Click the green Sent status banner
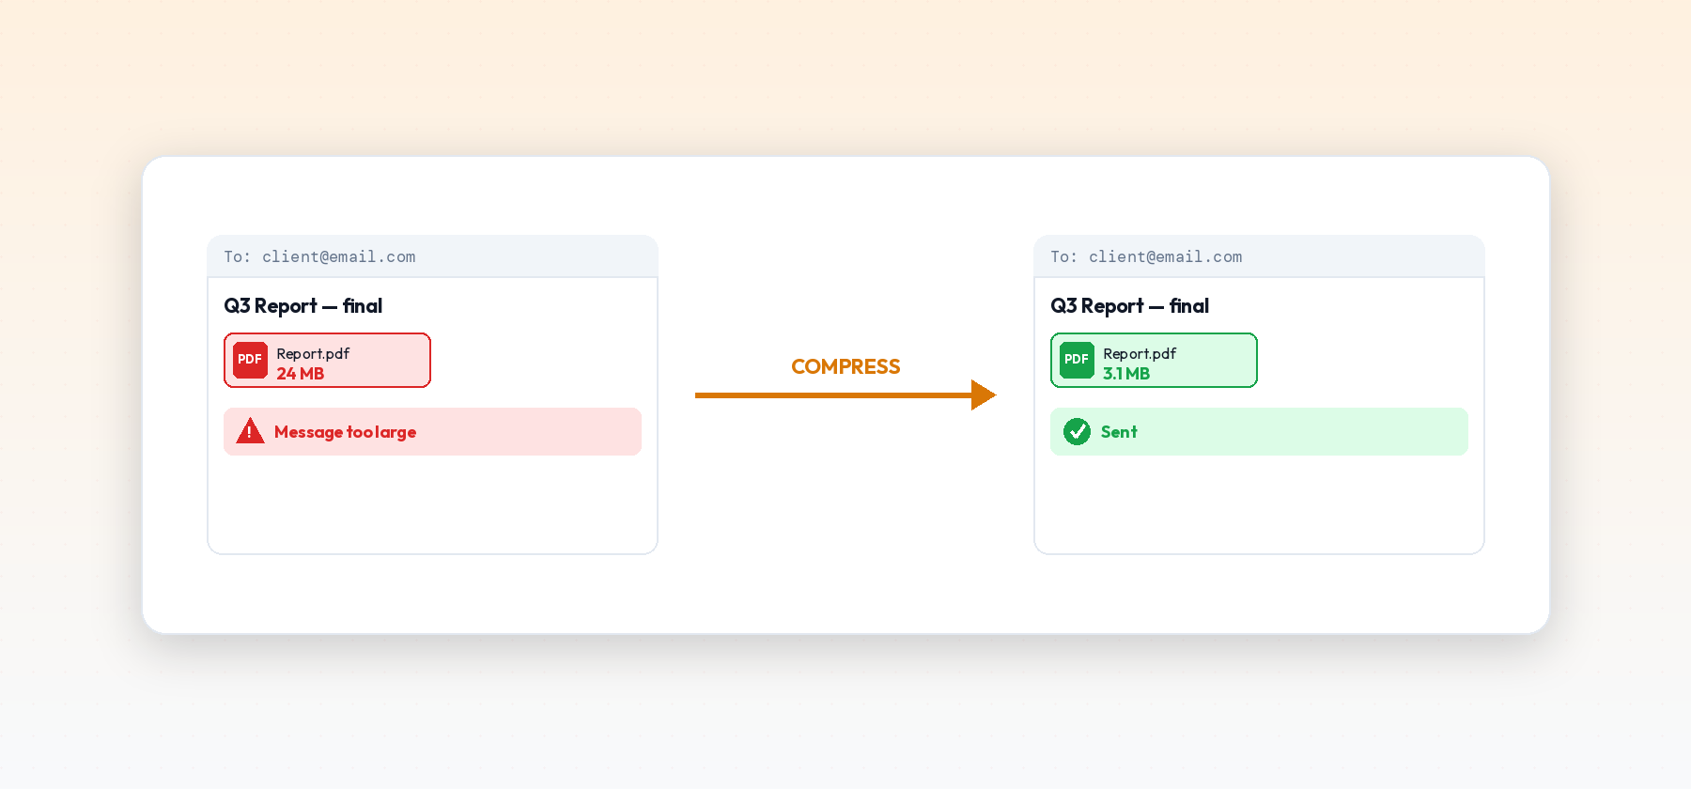The width and height of the screenshot is (1691, 789). (1259, 431)
